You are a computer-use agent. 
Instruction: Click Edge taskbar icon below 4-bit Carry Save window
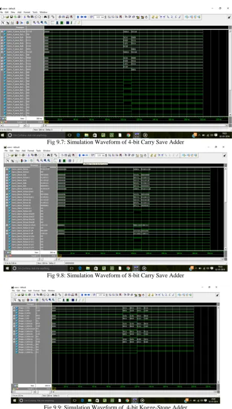(78, 135)
